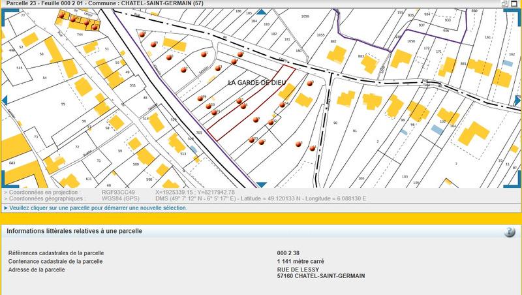This screenshot has height=295, width=522.
Task: Click parcel number 1055 on the map
Action: 320,35
